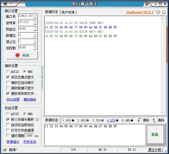Open the UartAssist V5.0.3 link
This screenshot has width=169, height=154.
(x=140, y=12)
